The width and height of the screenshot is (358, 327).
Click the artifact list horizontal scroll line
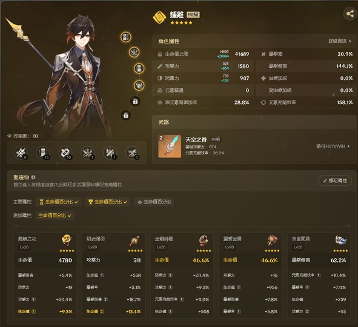[x=183, y=226]
